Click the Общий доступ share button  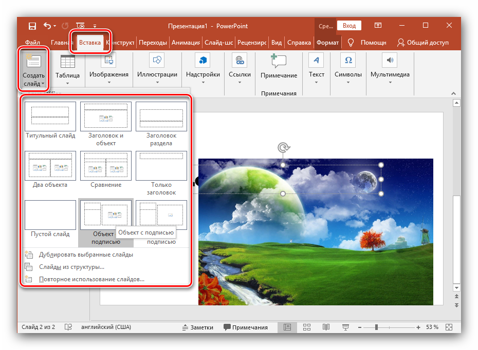(x=422, y=43)
